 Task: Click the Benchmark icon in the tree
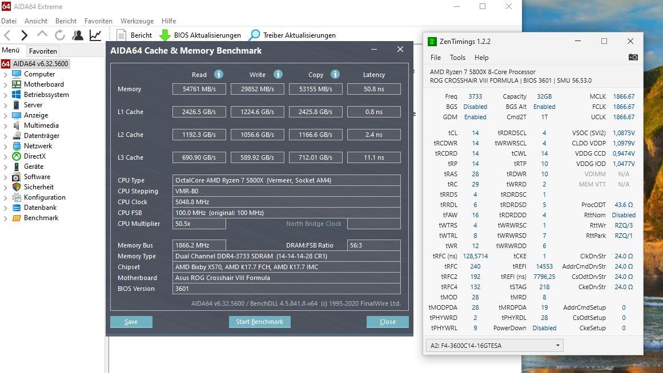click(17, 217)
